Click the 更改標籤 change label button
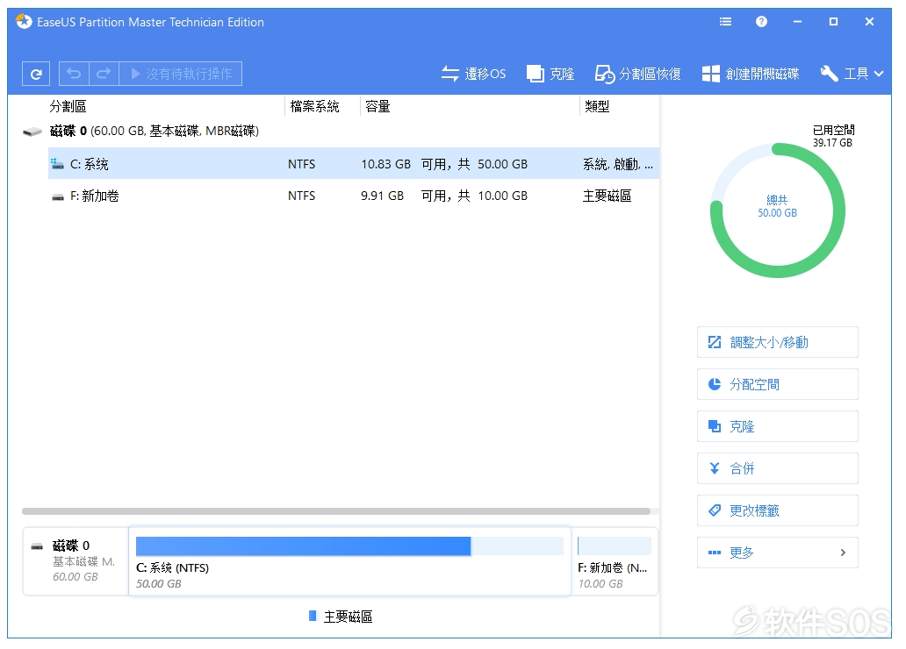The height and width of the screenshot is (649, 906). [778, 510]
